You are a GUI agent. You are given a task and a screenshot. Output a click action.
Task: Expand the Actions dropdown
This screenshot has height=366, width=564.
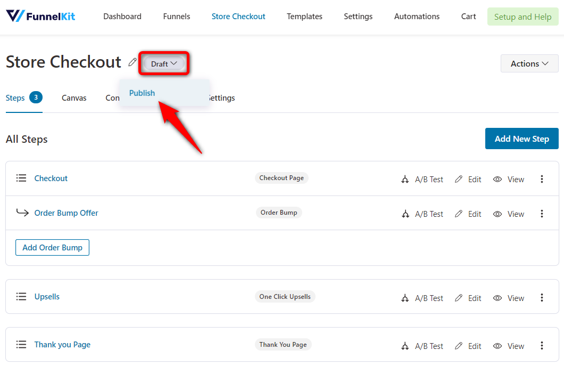529,64
